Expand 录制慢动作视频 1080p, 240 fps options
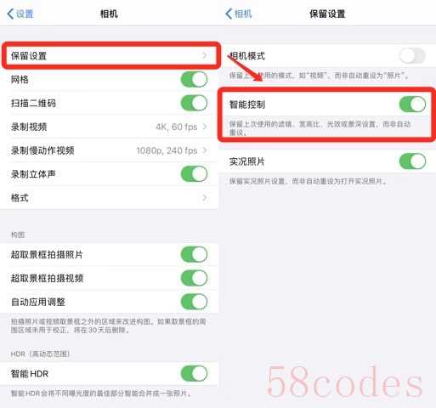The height and width of the screenshot is (408, 436). pyautogui.click(x=205, y=150)
